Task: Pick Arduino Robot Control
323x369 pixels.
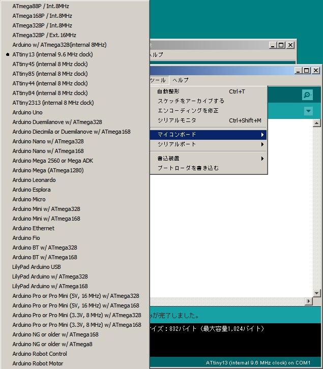Action: point(75,353)
